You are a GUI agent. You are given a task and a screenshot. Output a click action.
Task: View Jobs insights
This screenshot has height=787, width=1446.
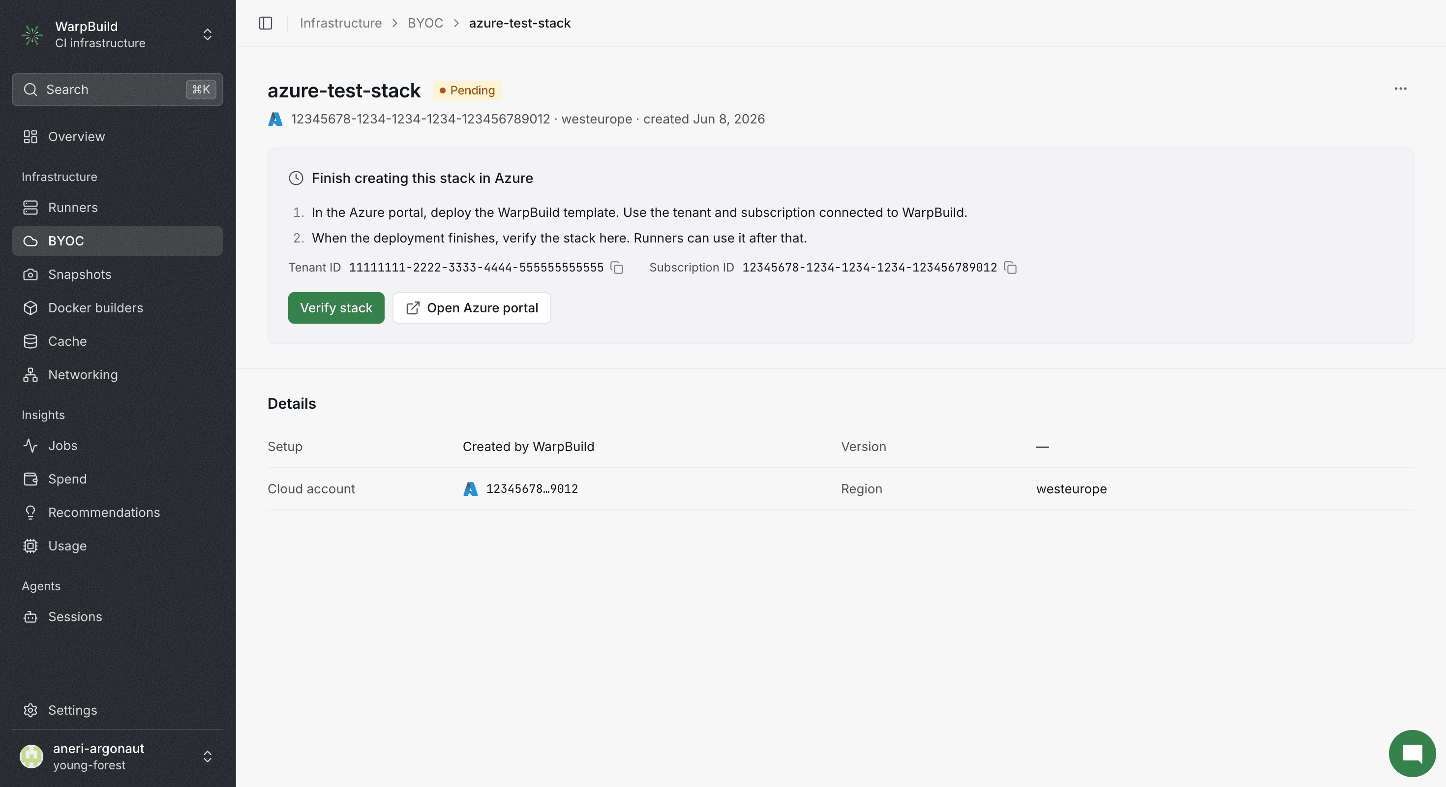(118, 446)
